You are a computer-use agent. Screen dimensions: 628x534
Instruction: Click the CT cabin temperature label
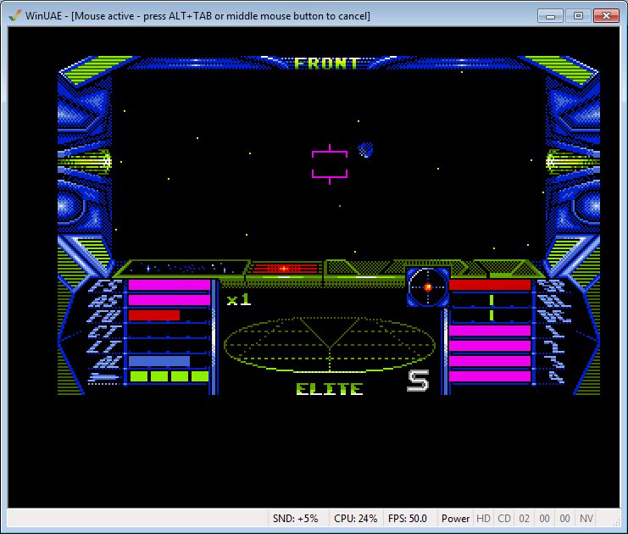[105, 331]
